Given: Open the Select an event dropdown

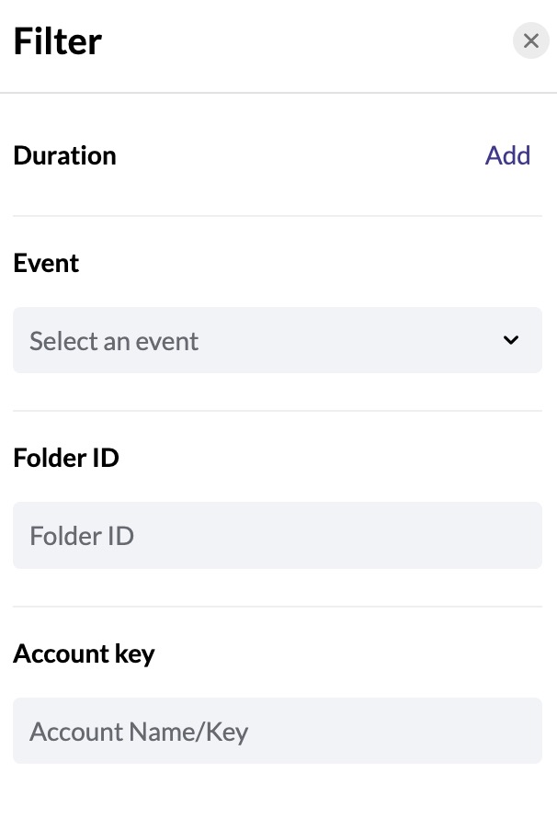Looking at the screenshot, I should [278, 340].
